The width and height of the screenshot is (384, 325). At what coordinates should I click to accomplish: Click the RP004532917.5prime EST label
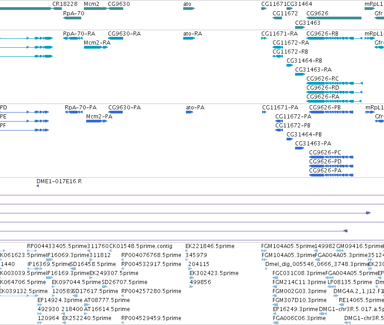tap(151, 264)
